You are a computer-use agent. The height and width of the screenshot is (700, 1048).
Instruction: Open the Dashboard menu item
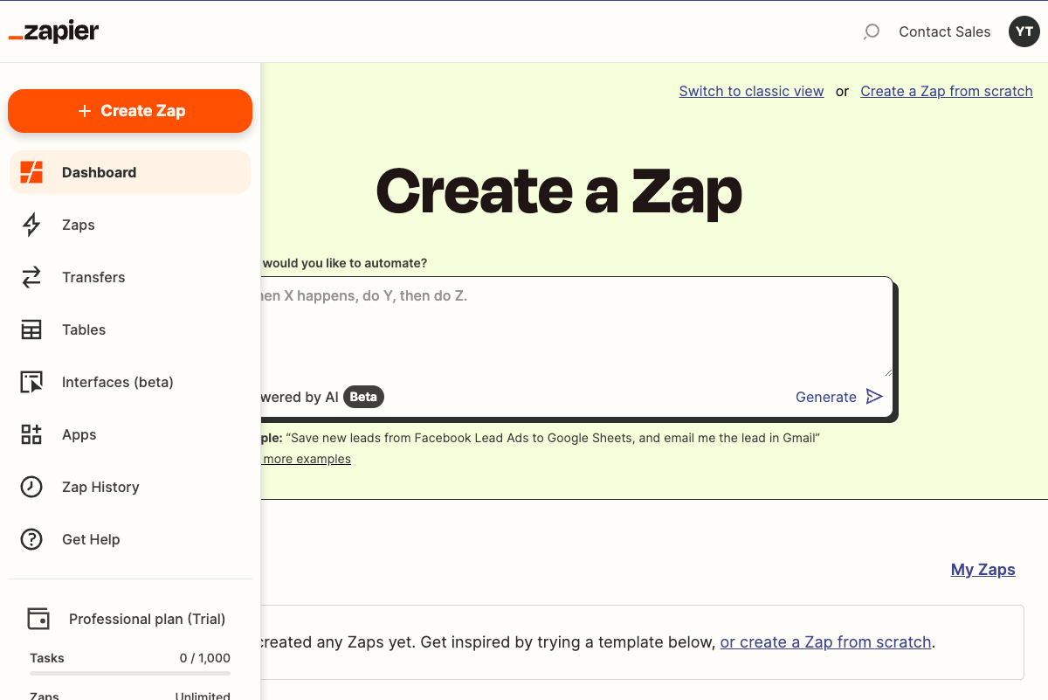130,172
